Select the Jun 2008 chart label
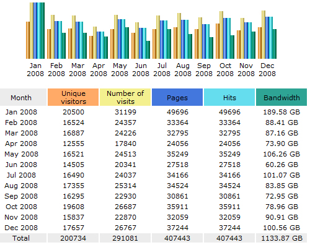Image resolution: width=310 pixels, height=245 pixels. [141, 70]
